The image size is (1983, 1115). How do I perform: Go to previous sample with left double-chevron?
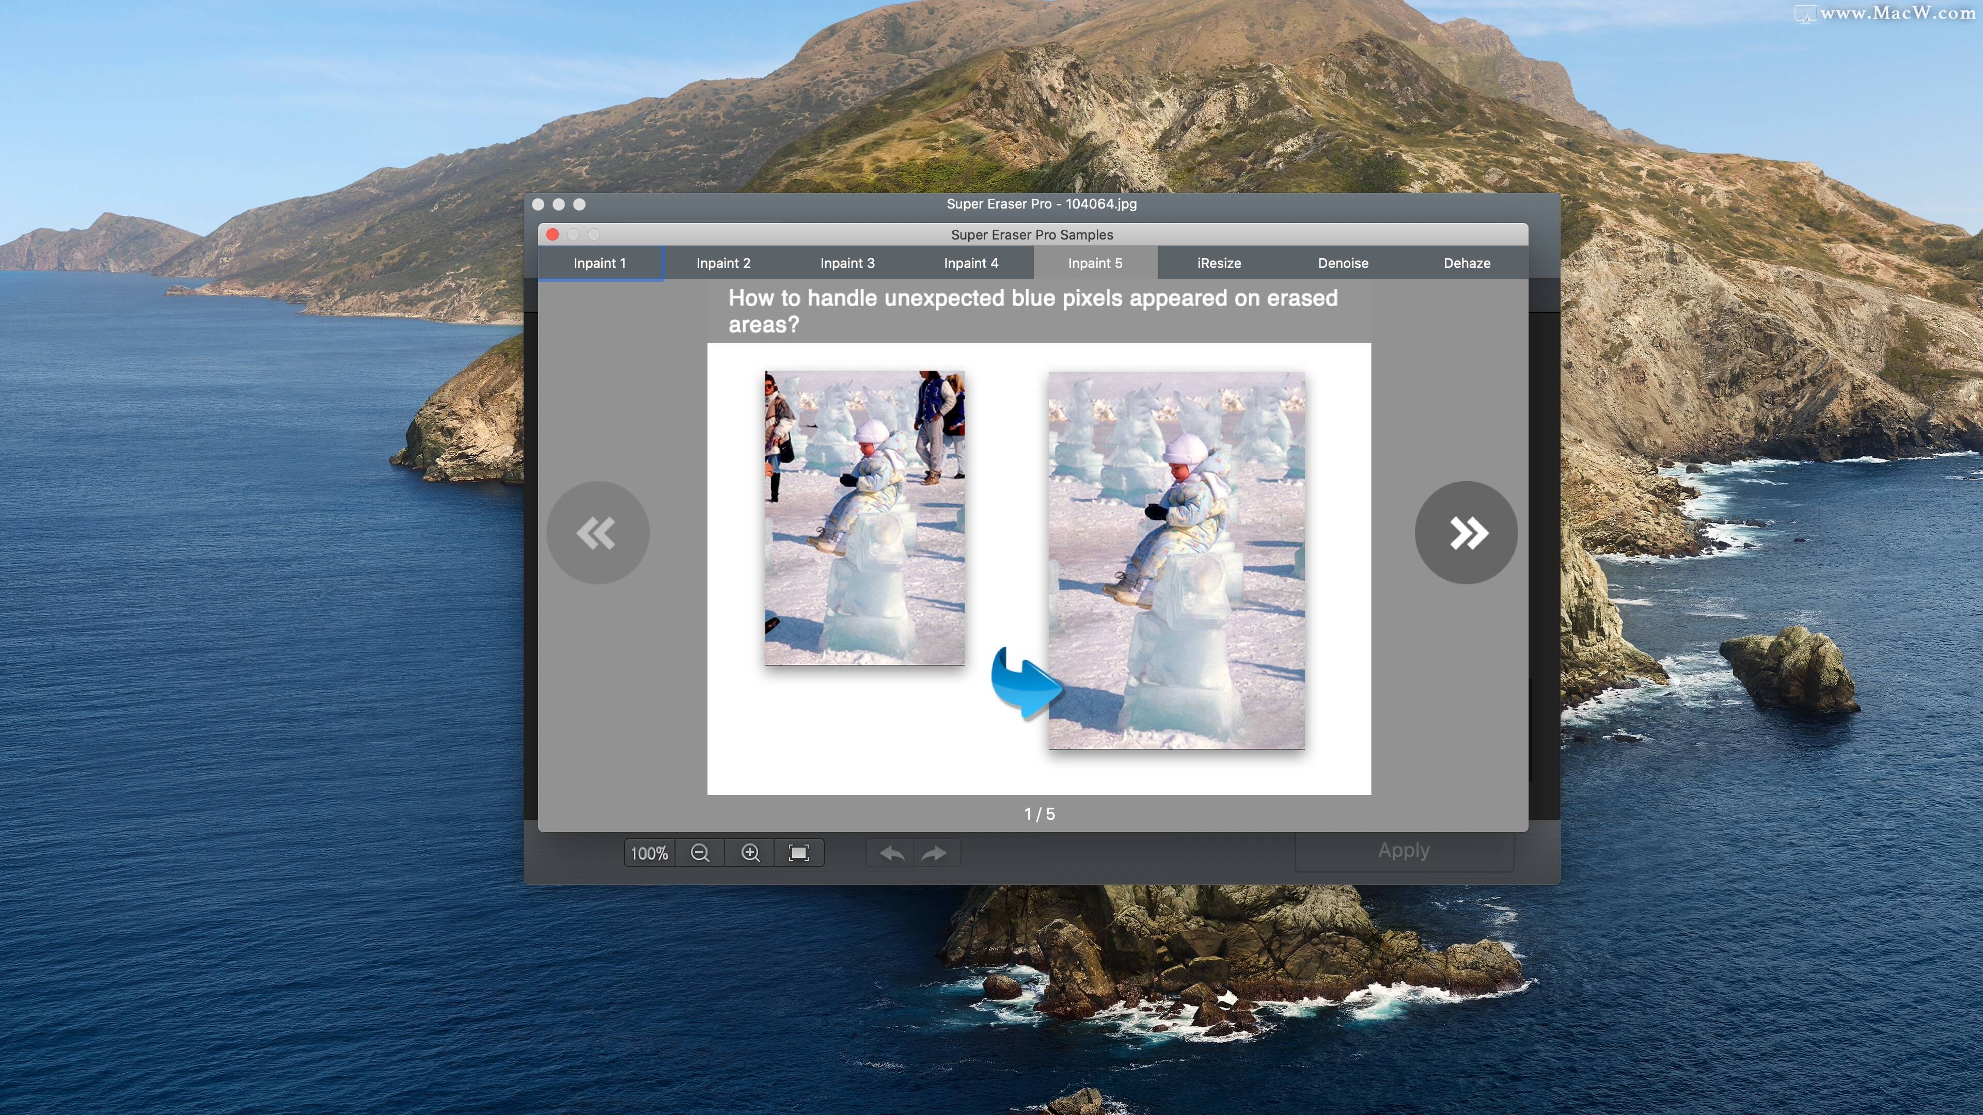click(598, 532)
